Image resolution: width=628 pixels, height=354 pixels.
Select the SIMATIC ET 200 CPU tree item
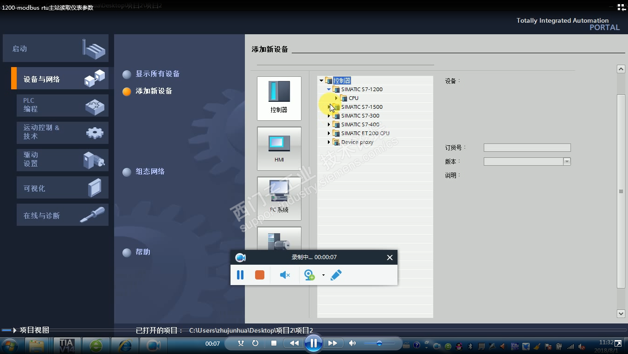point(365,133)
